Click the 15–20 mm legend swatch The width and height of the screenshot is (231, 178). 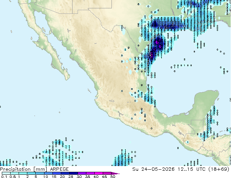[x=57, y=173]
